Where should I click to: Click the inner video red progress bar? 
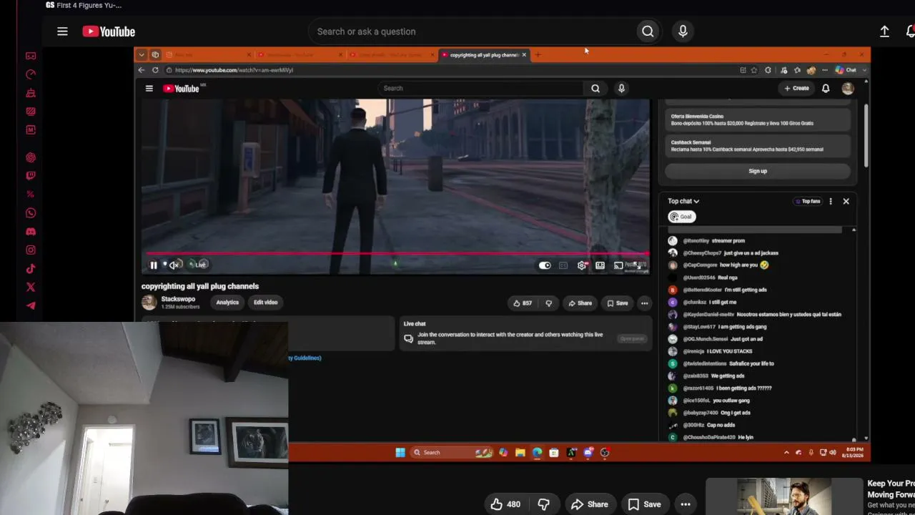397,253
